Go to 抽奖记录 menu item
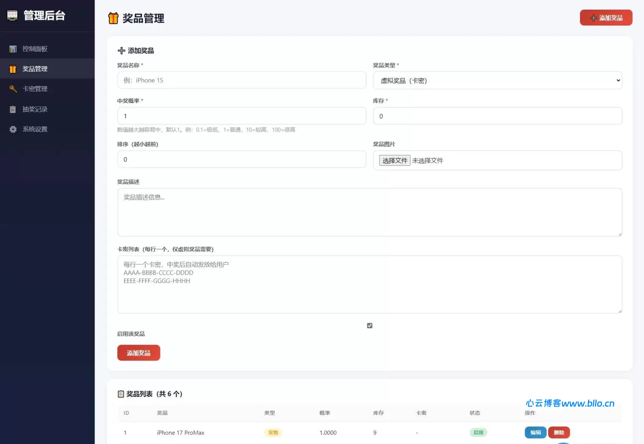The image size is (644, 444). [x=35, y=110]
